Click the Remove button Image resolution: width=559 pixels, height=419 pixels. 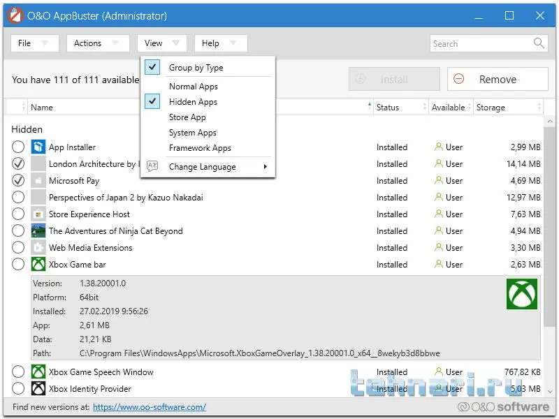pos(498,79)
